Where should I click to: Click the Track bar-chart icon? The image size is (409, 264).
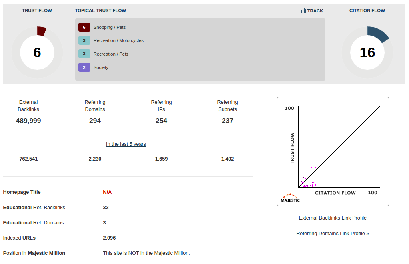(x=303, y=11)
